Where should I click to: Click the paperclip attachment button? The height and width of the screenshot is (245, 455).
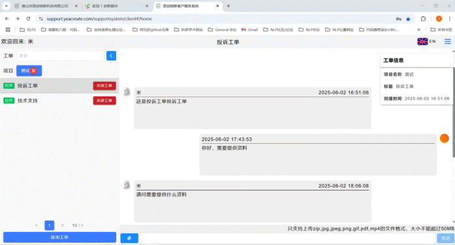pos(129,238)
